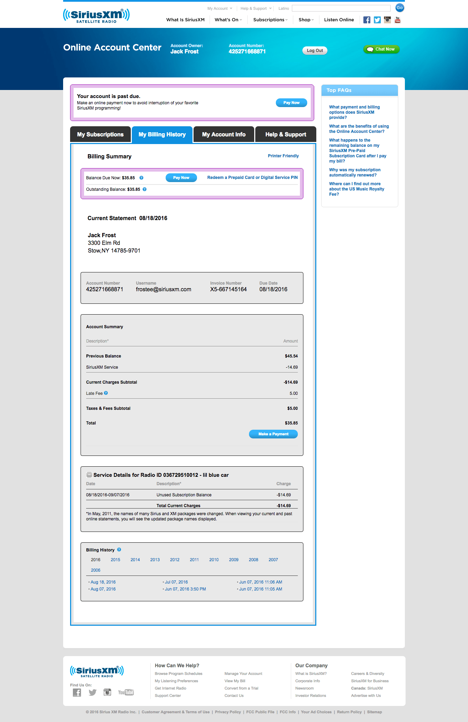Click help icon beside Outstanding Balance

tap(144, 189)
